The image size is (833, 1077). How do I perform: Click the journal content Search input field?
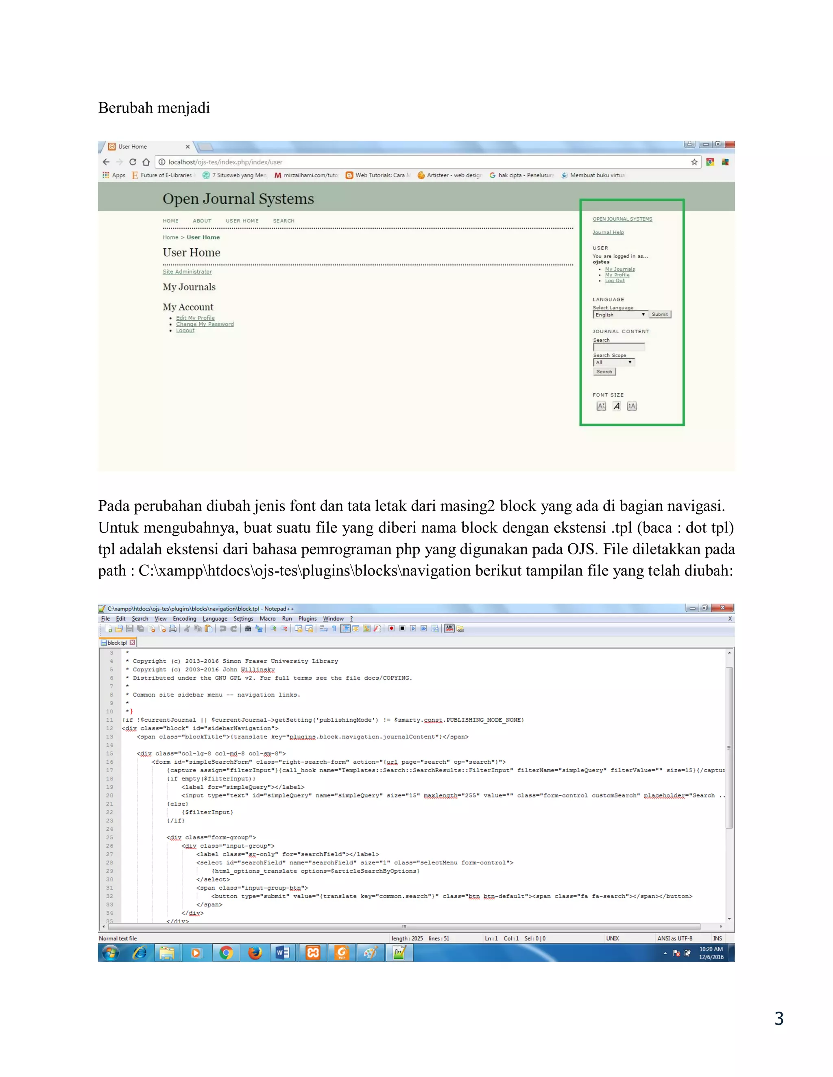(619, 347)
